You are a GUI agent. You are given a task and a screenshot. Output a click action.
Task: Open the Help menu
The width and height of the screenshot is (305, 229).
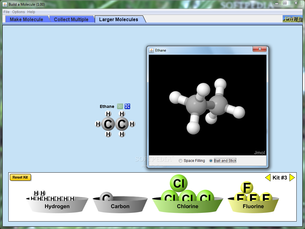click(x=31, y=12)
